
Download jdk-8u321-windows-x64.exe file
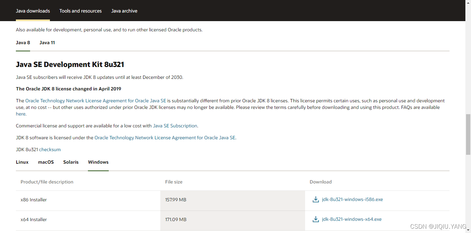coord(352,219)
